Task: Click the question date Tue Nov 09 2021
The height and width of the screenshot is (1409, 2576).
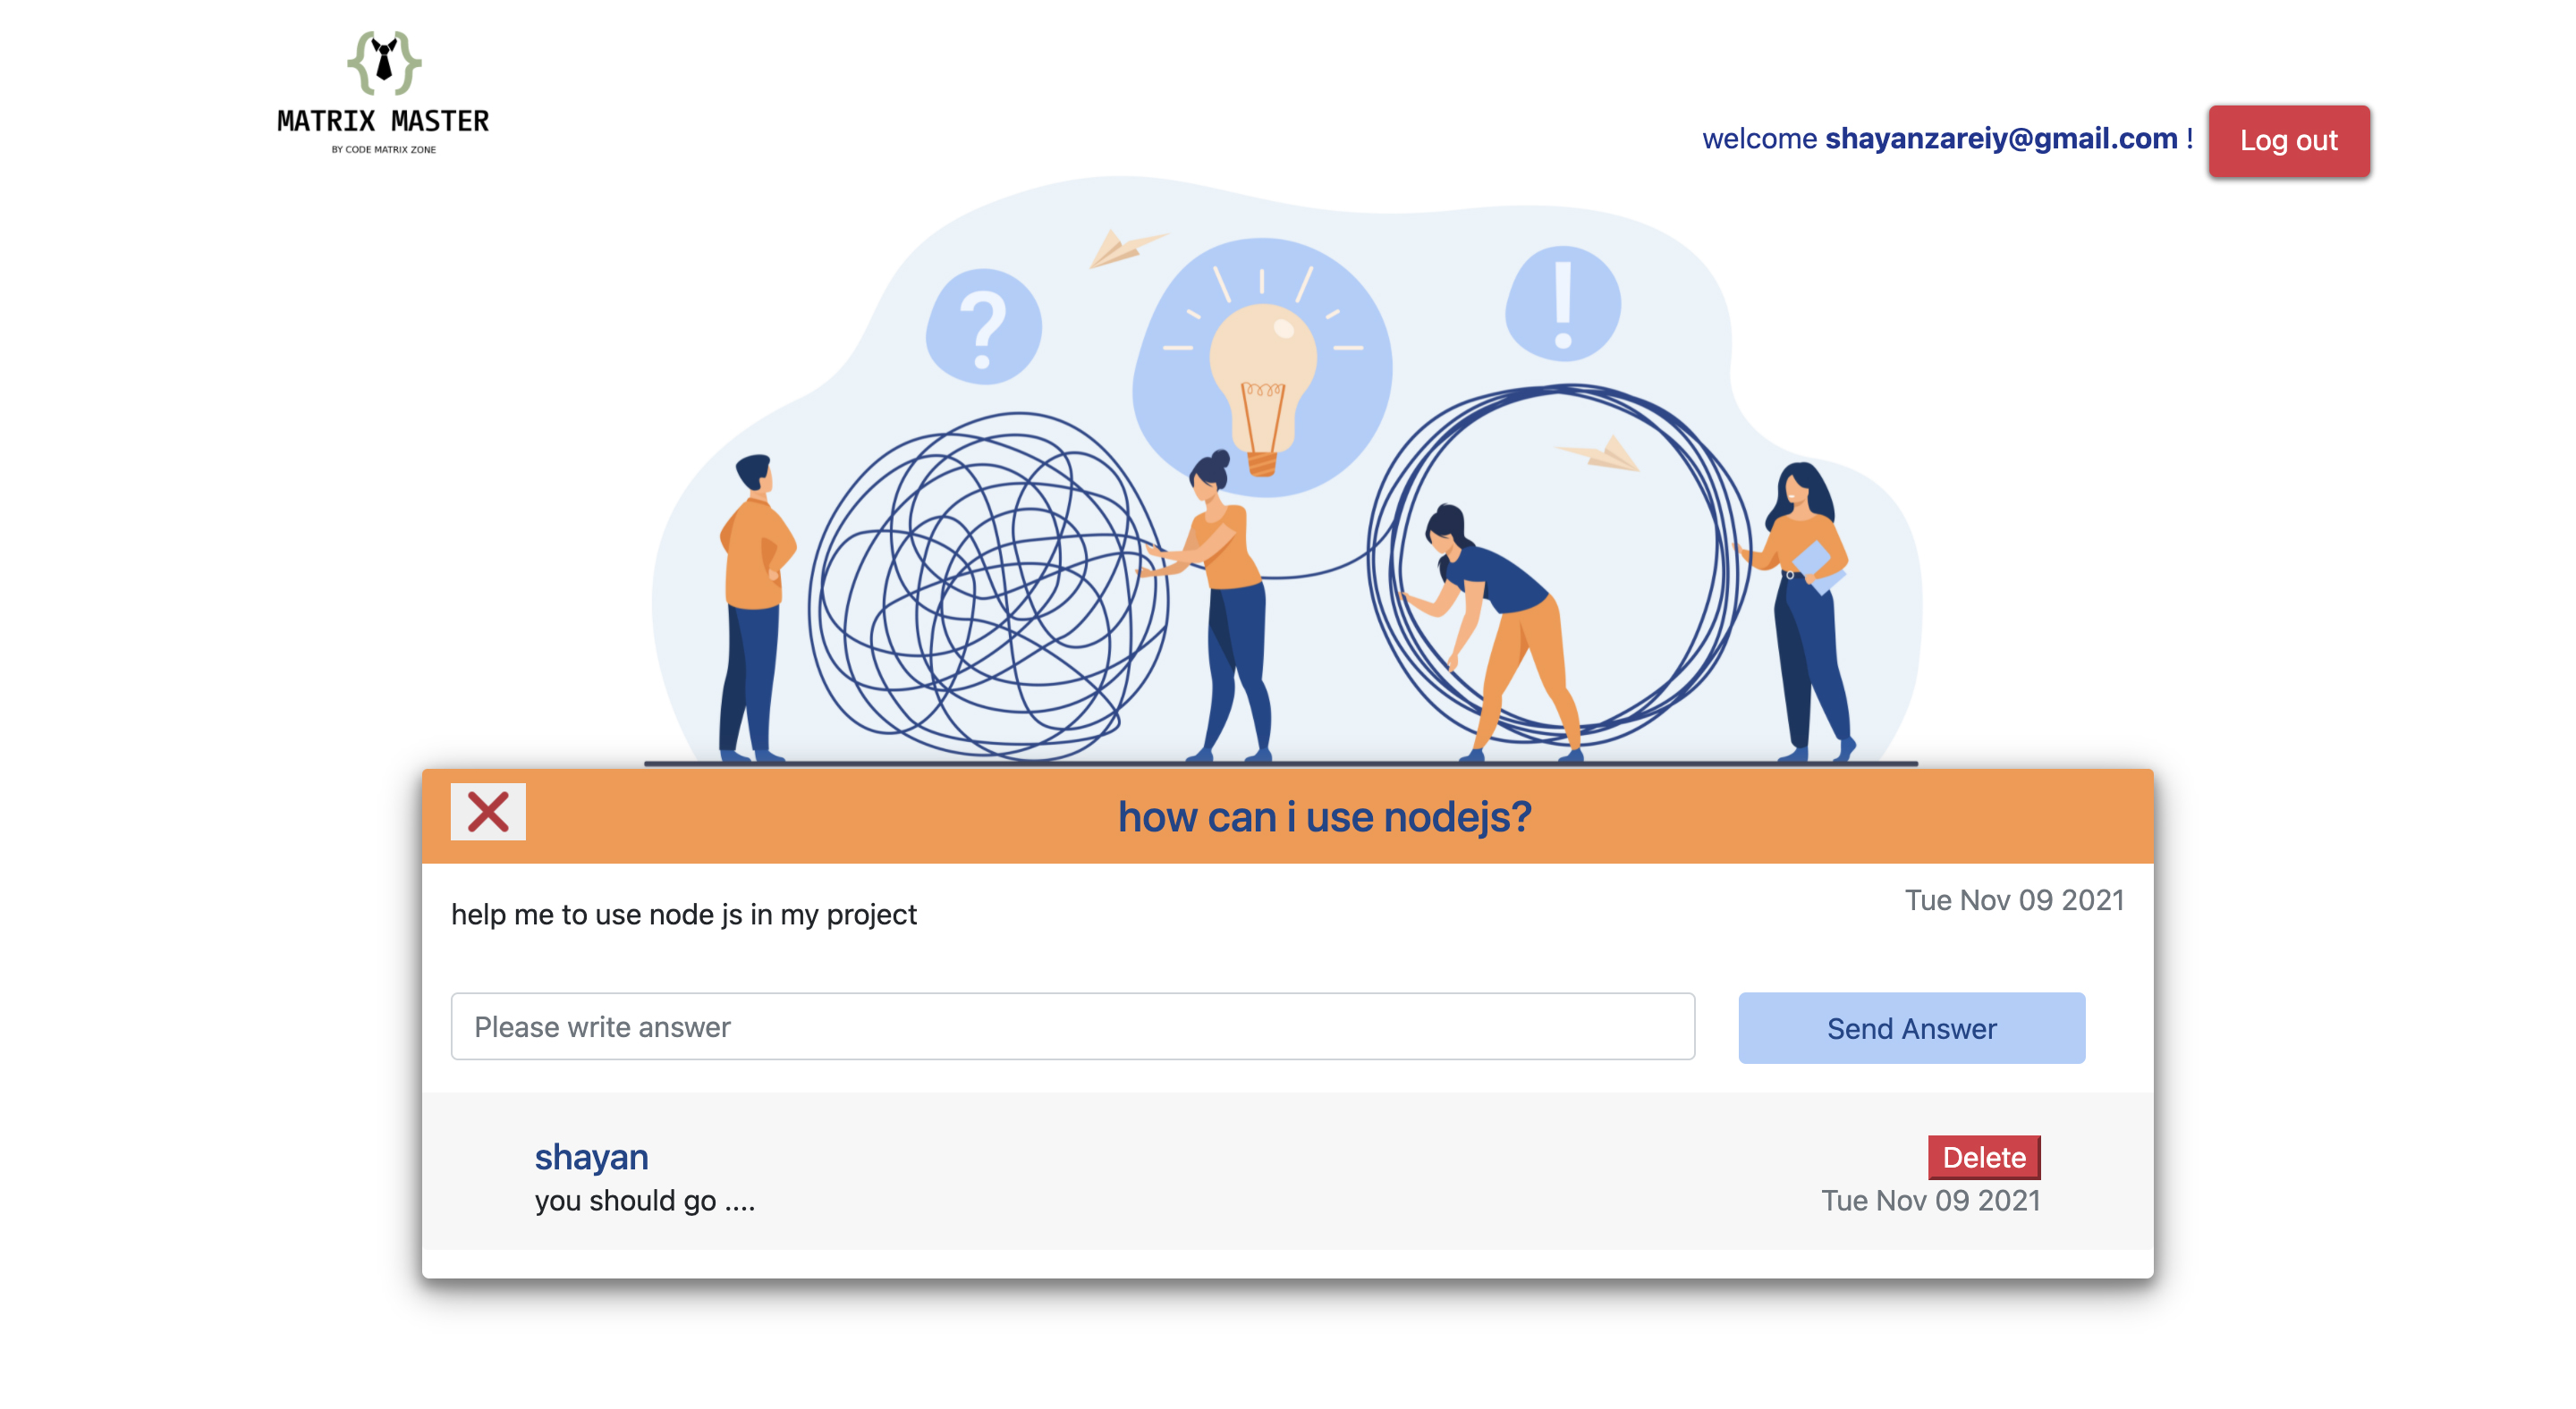Action: tap(2013, 899)
